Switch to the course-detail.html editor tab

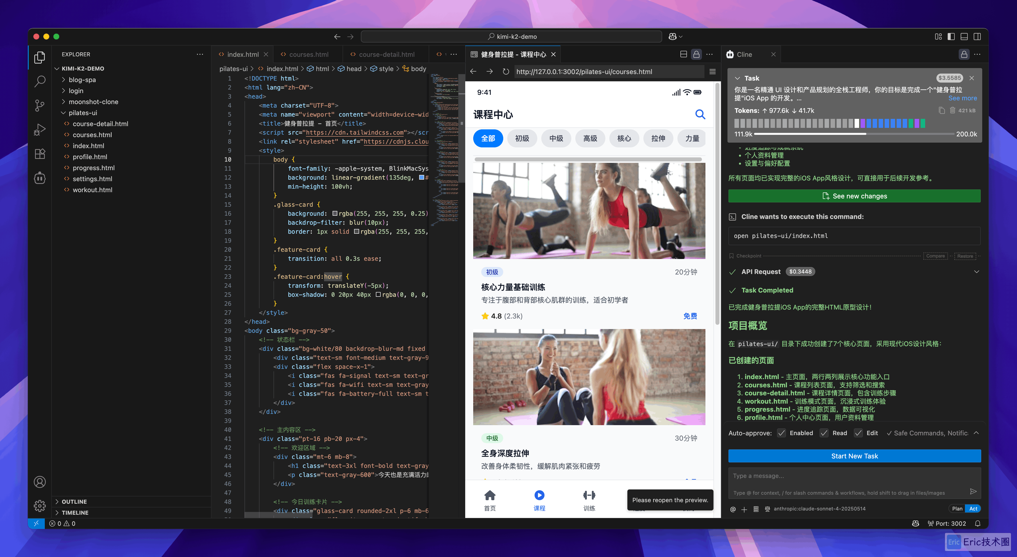(387, 55)
